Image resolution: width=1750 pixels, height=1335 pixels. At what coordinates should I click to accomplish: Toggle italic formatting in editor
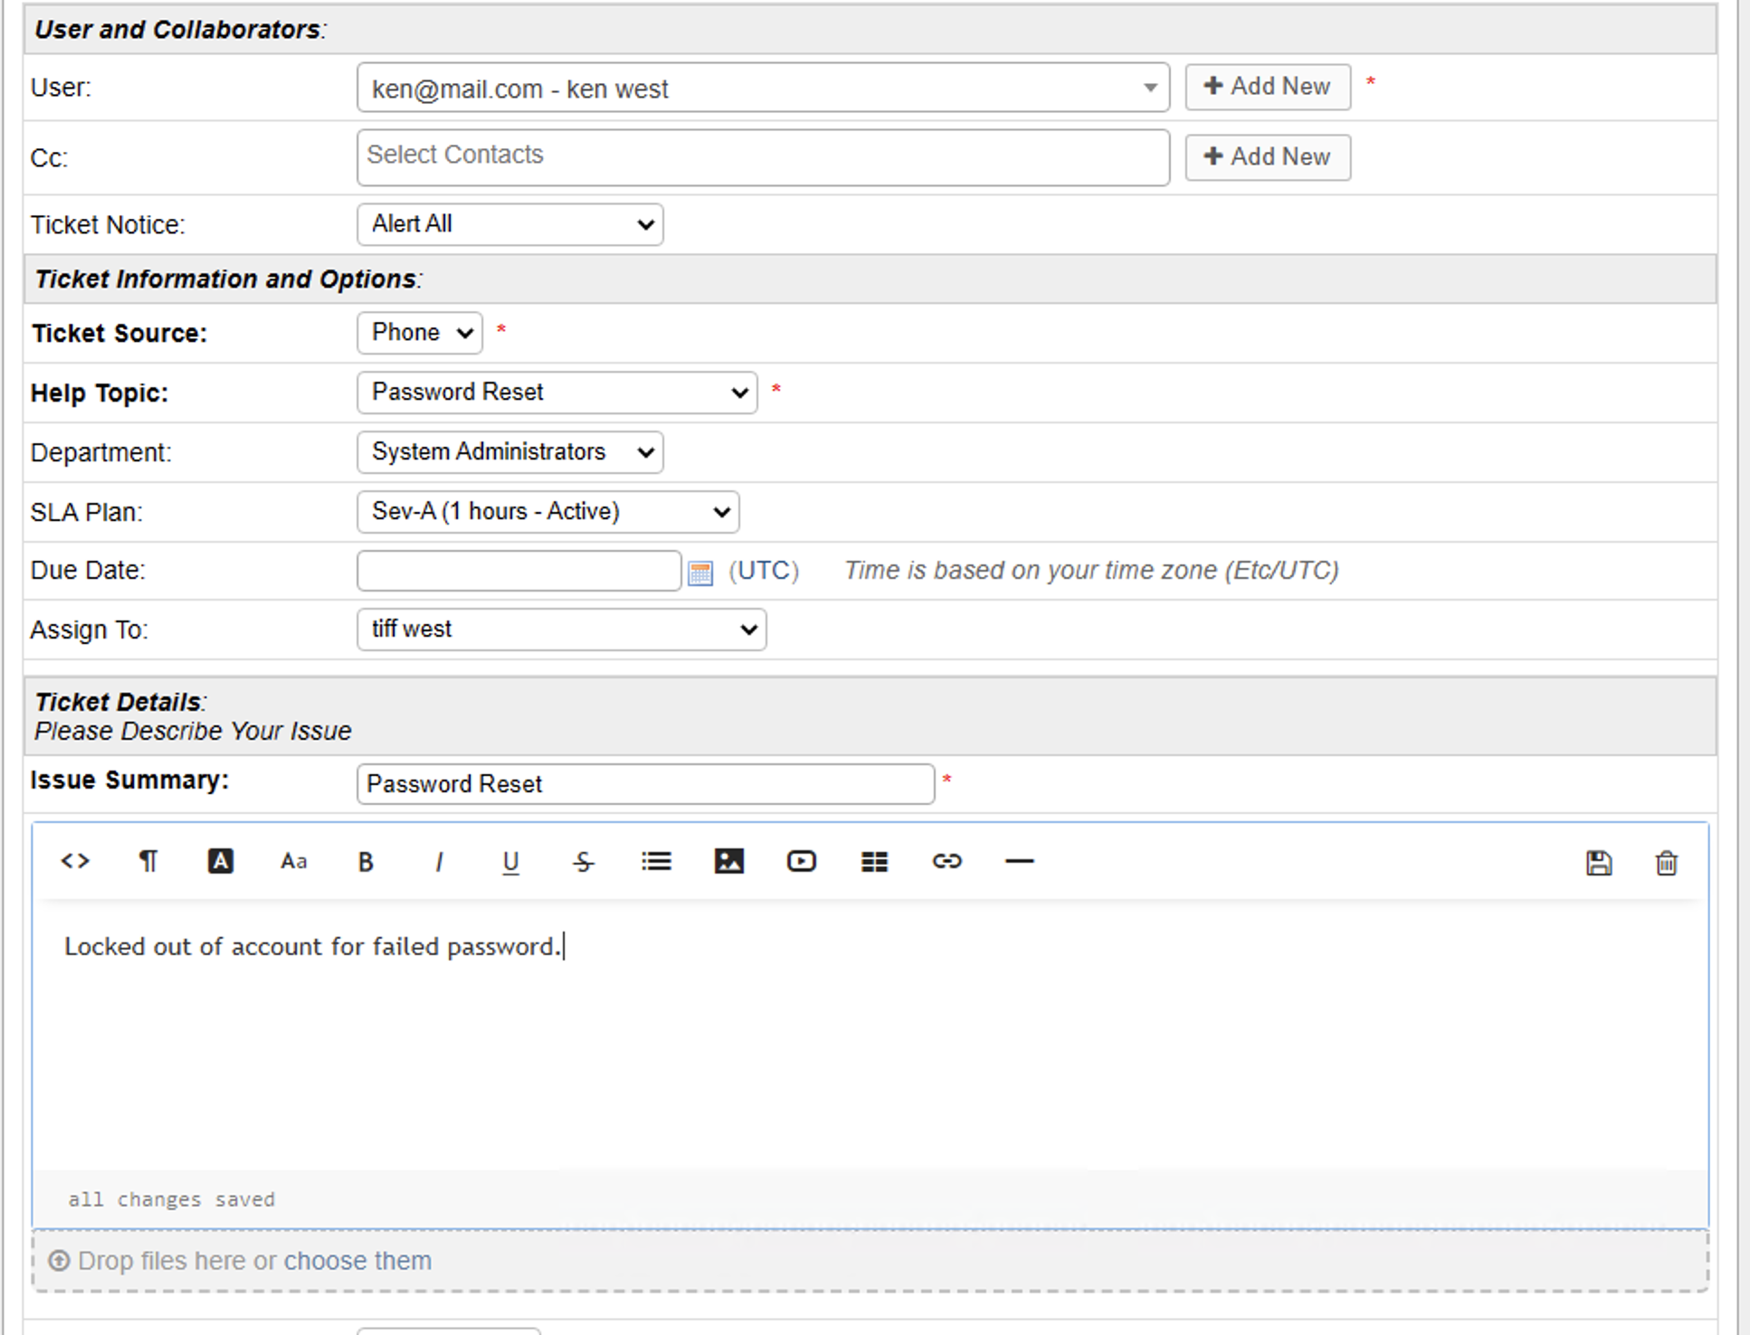click(439, 862)
